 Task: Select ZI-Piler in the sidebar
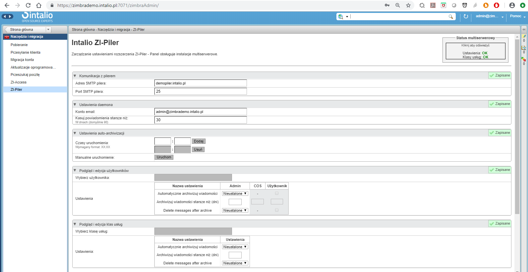pyautogui.click(x=35, y=89)
